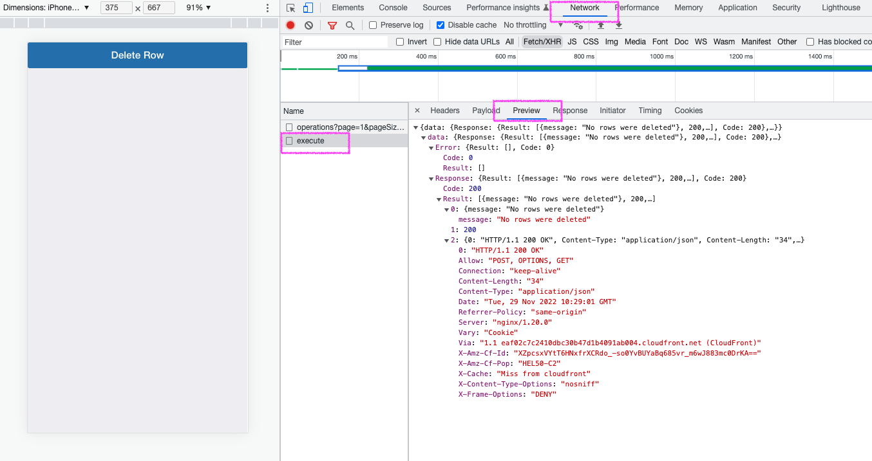The image size is (872, 461).
Task: Filter requests by All types
Action: point(509,42)
